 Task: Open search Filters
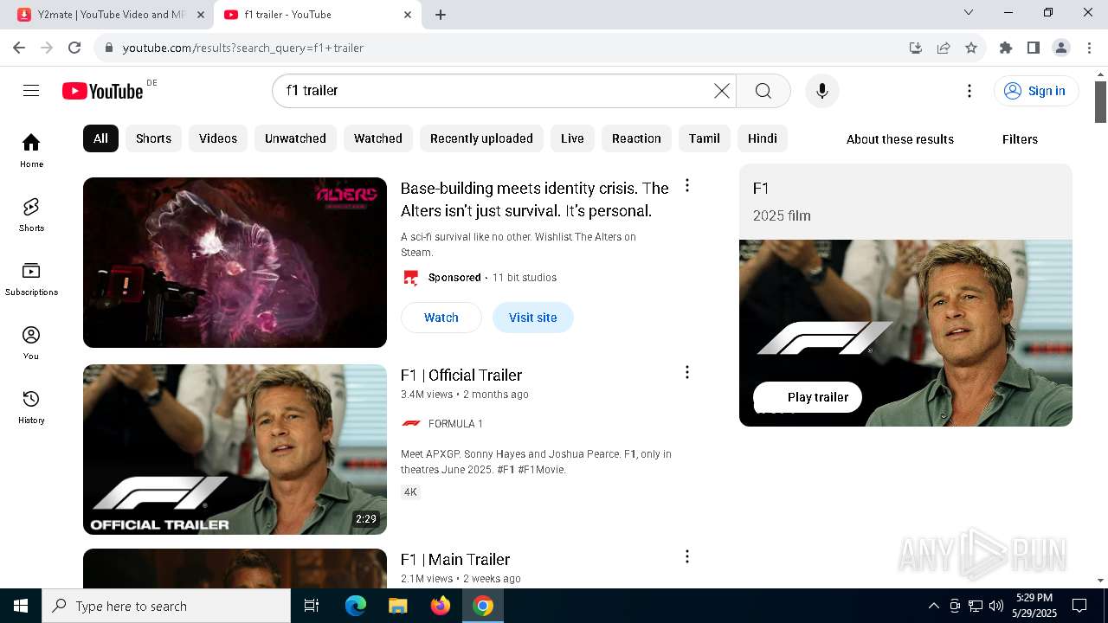pos(1020,139)
